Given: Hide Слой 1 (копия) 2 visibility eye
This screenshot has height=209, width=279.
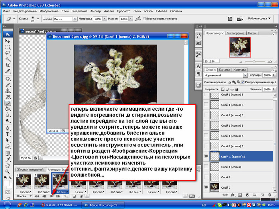Looking at the screenshot, I should click(206, 156).
